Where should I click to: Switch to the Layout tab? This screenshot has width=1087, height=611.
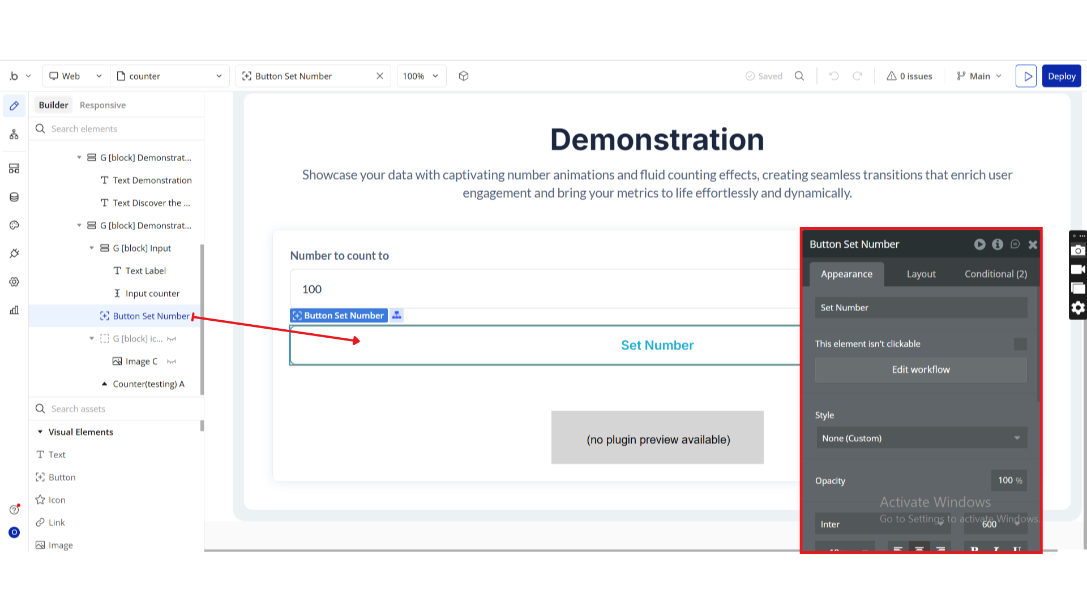click(x=921, y=274)
